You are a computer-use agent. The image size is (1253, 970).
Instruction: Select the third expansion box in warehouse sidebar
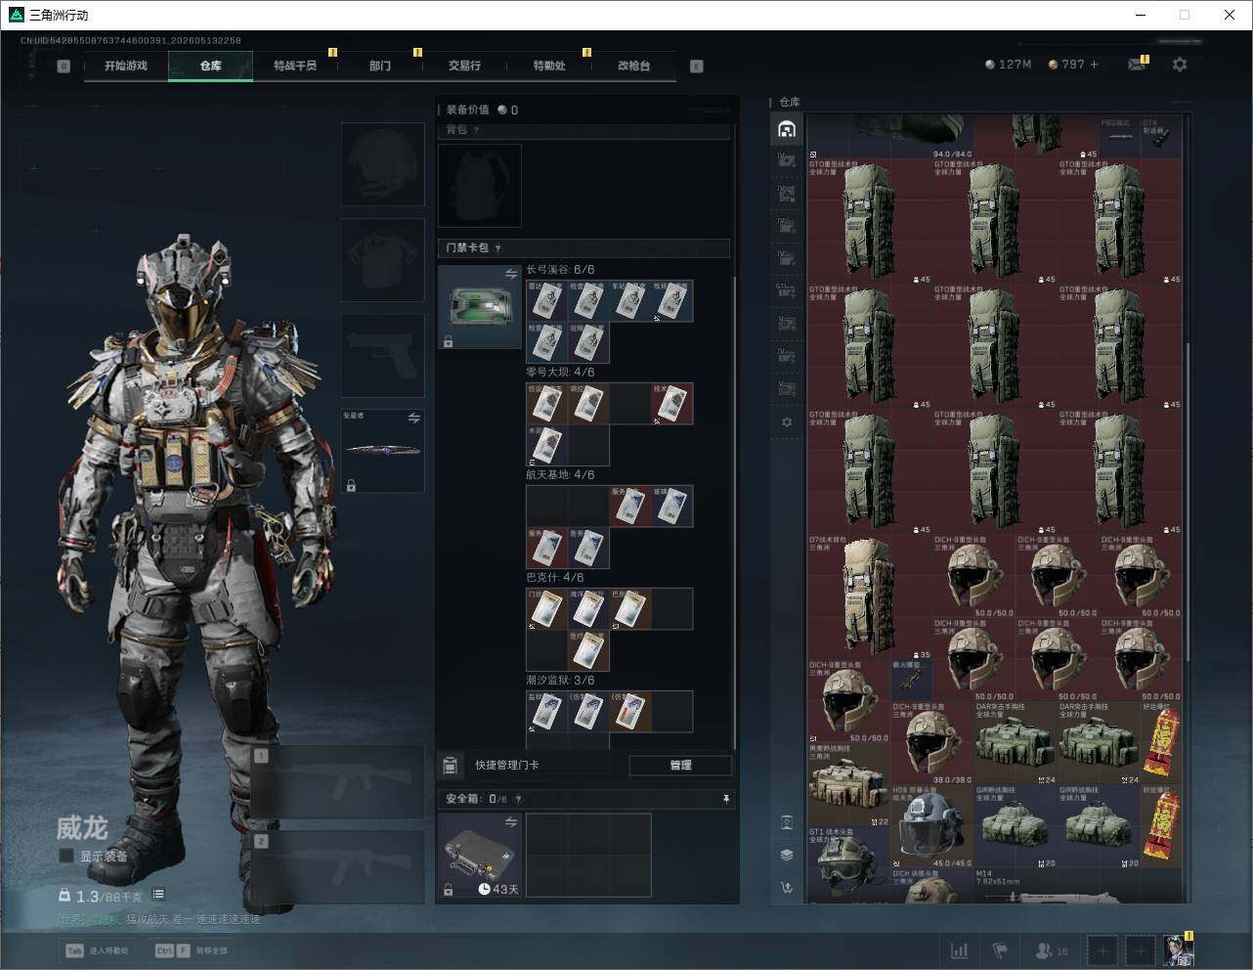[x=787, y=226]
